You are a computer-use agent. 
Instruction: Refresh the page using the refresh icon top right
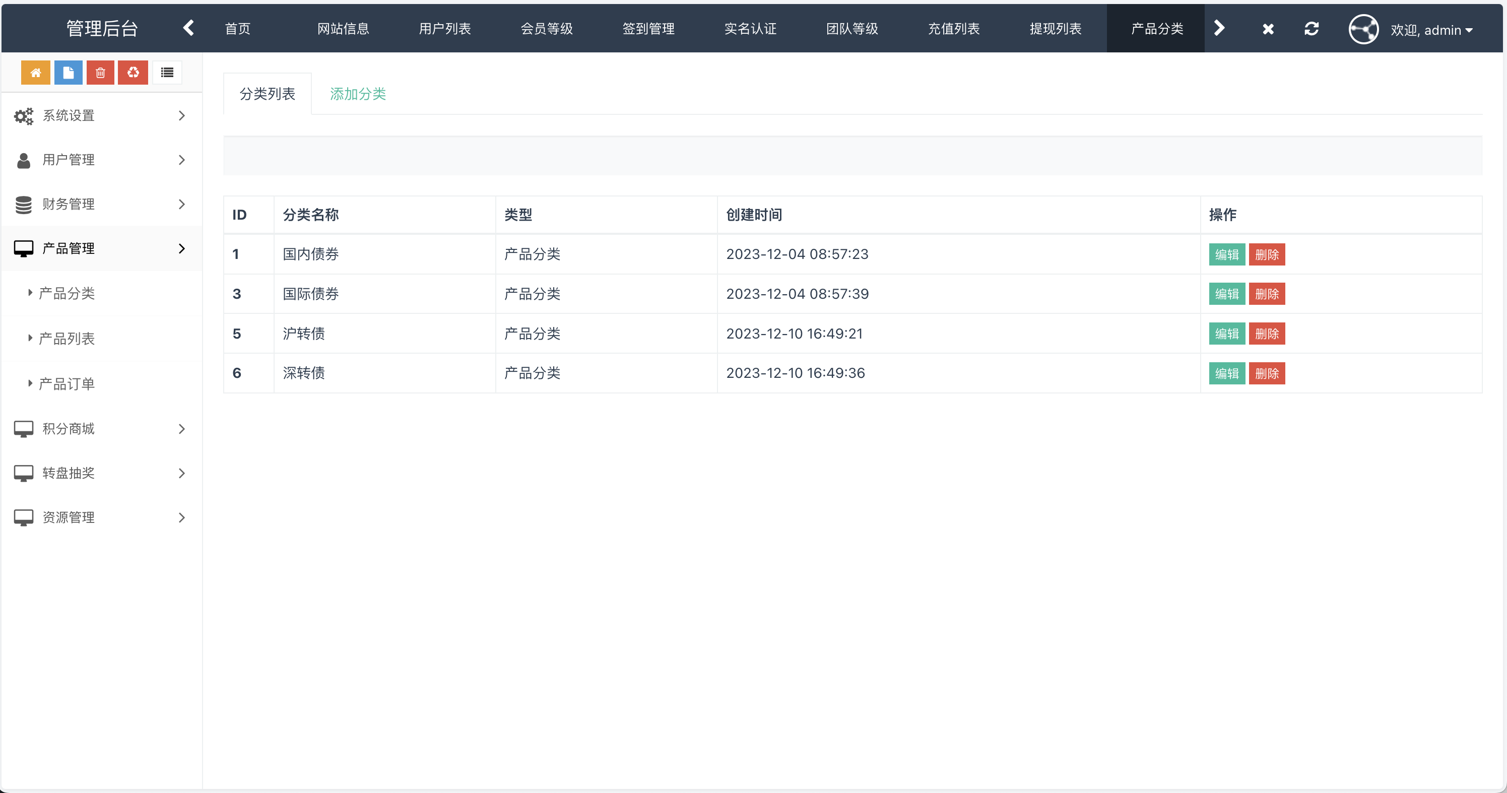pyautogui.click(x=1312, y=28)
